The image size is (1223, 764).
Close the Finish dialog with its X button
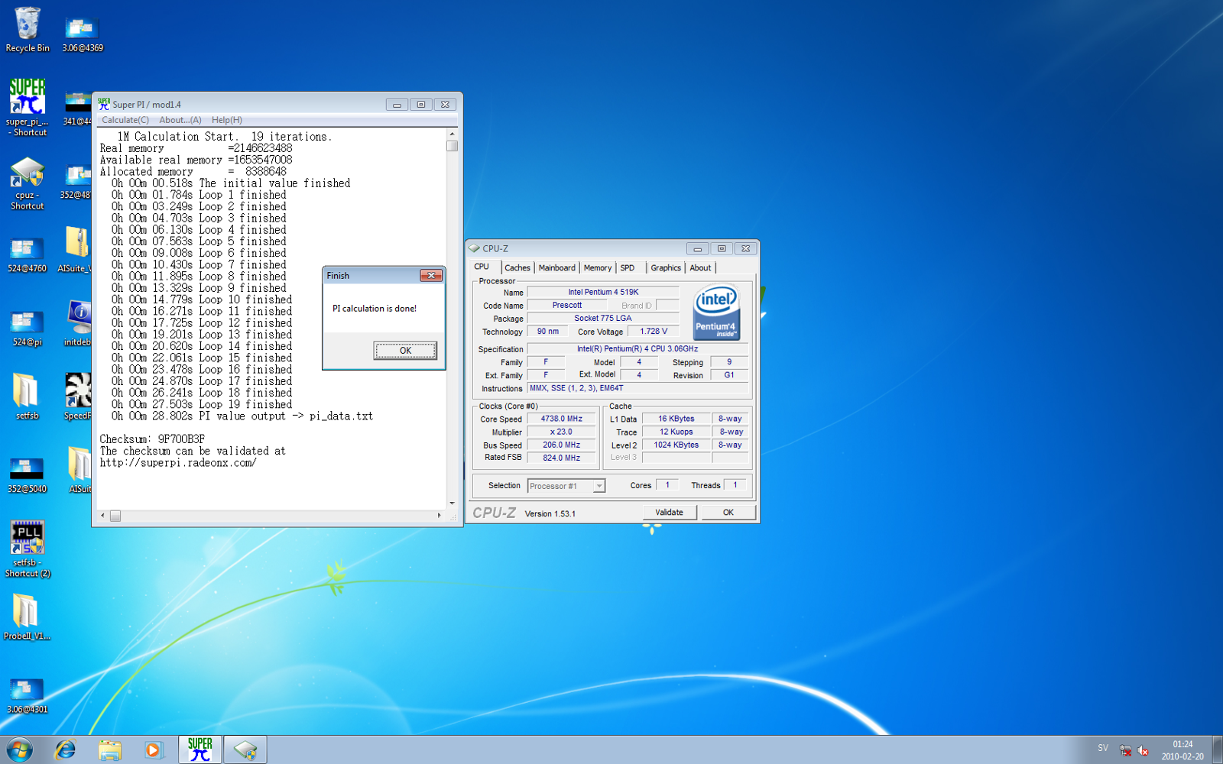coord(431,276)
